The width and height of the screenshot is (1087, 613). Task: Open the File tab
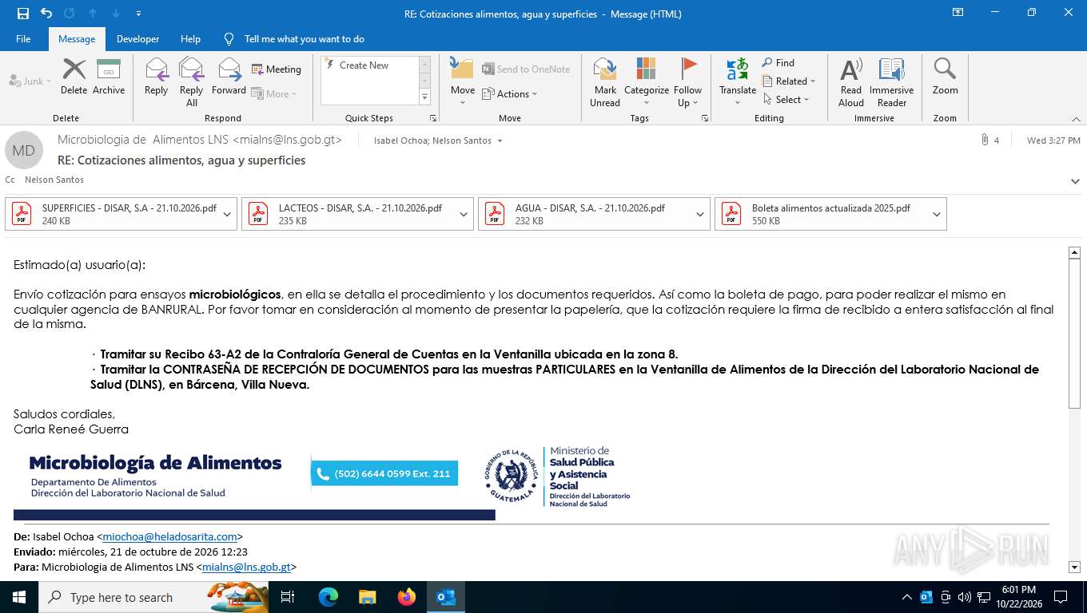pyautogui.click(x=23, y=38)
